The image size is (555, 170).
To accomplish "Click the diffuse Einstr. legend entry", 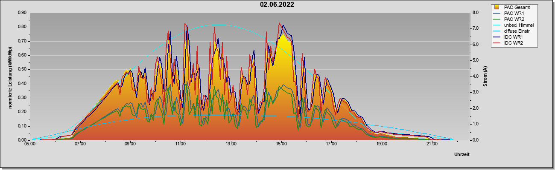I will tap(513, 31).
